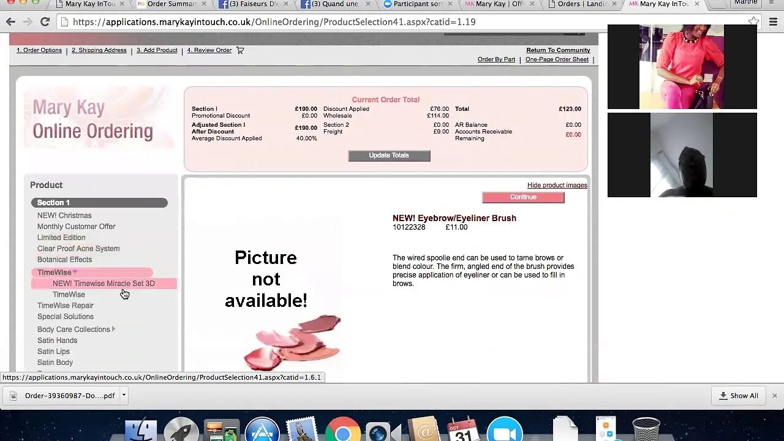Expand Body Care Collections submenu arrow
The image size is (784, 441).
pyautogui.click(x=113, y=330)
